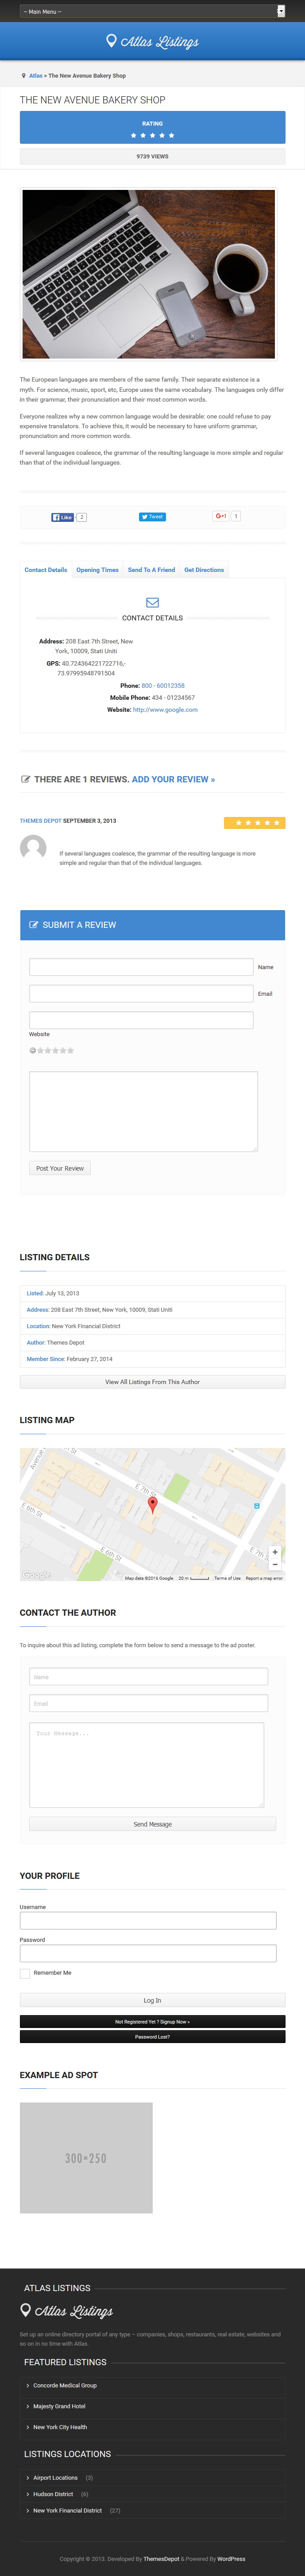Image resolution: width=305 pixels, height=2576 pixels.
Task: Switch to the Get Directions tab
Action: (x=205, y=570)
